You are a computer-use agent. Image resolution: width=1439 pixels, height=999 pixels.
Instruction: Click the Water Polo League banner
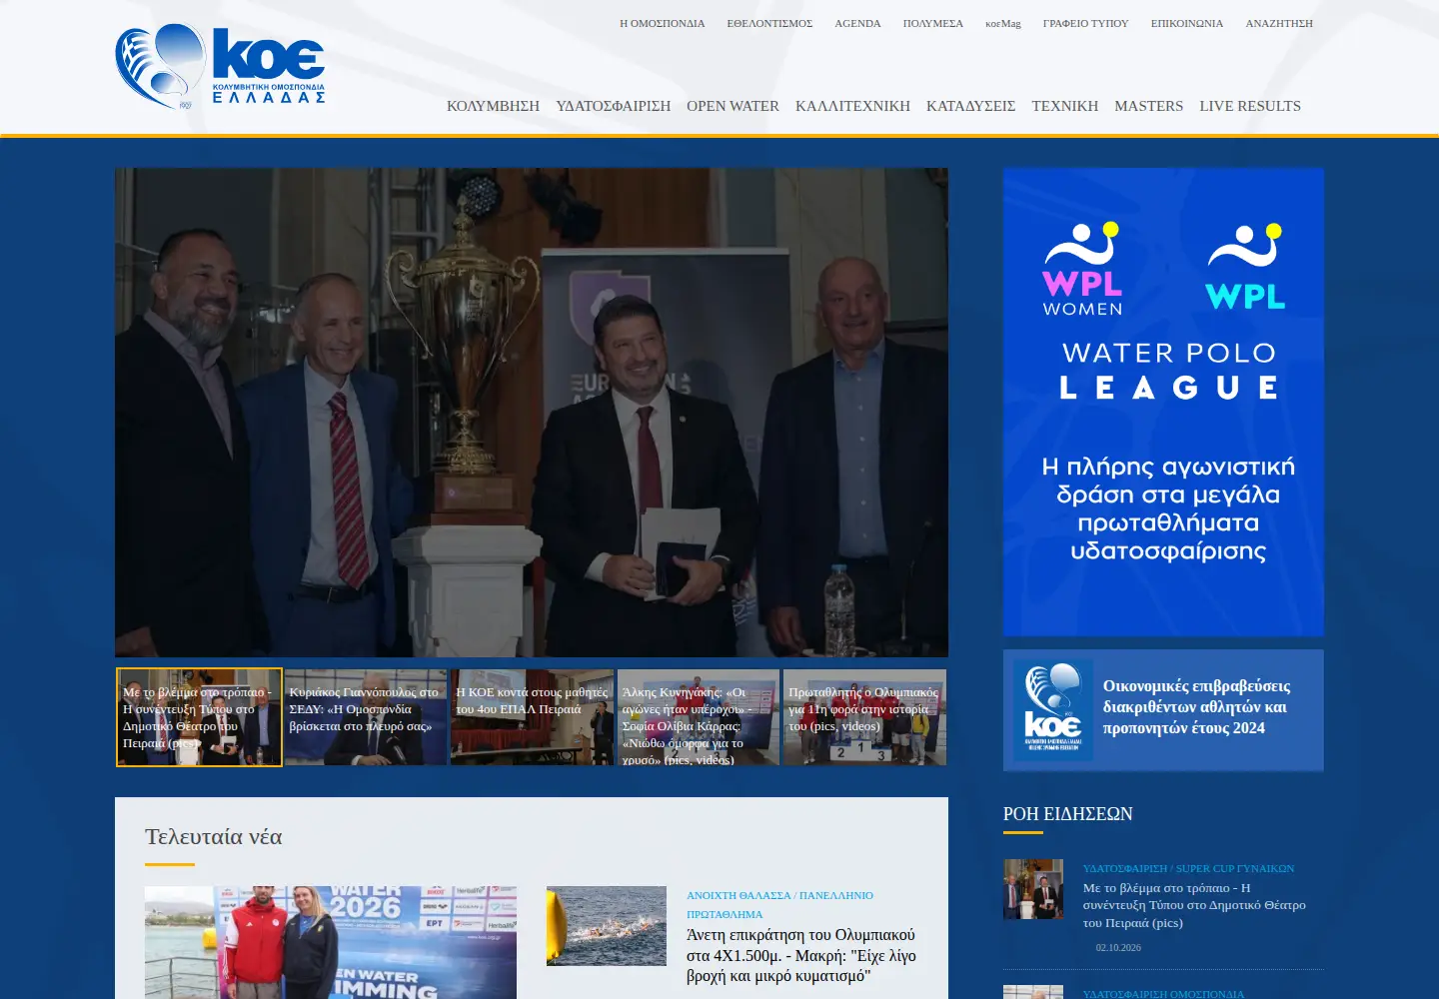click(x=1163, y=402)
